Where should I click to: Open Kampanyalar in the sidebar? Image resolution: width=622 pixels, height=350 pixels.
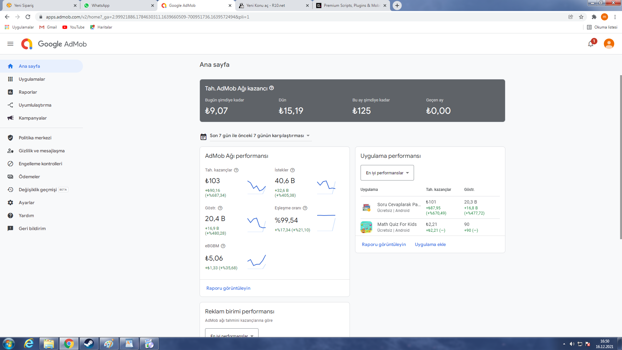[x=41, y=118]
